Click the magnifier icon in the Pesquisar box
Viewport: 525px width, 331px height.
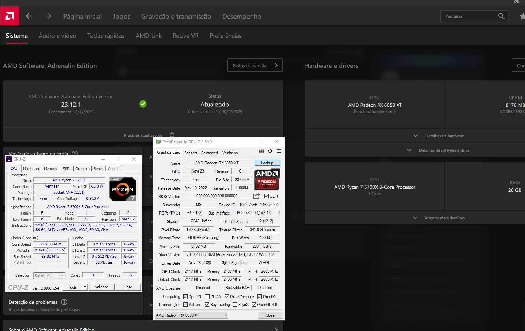(501, 16)
